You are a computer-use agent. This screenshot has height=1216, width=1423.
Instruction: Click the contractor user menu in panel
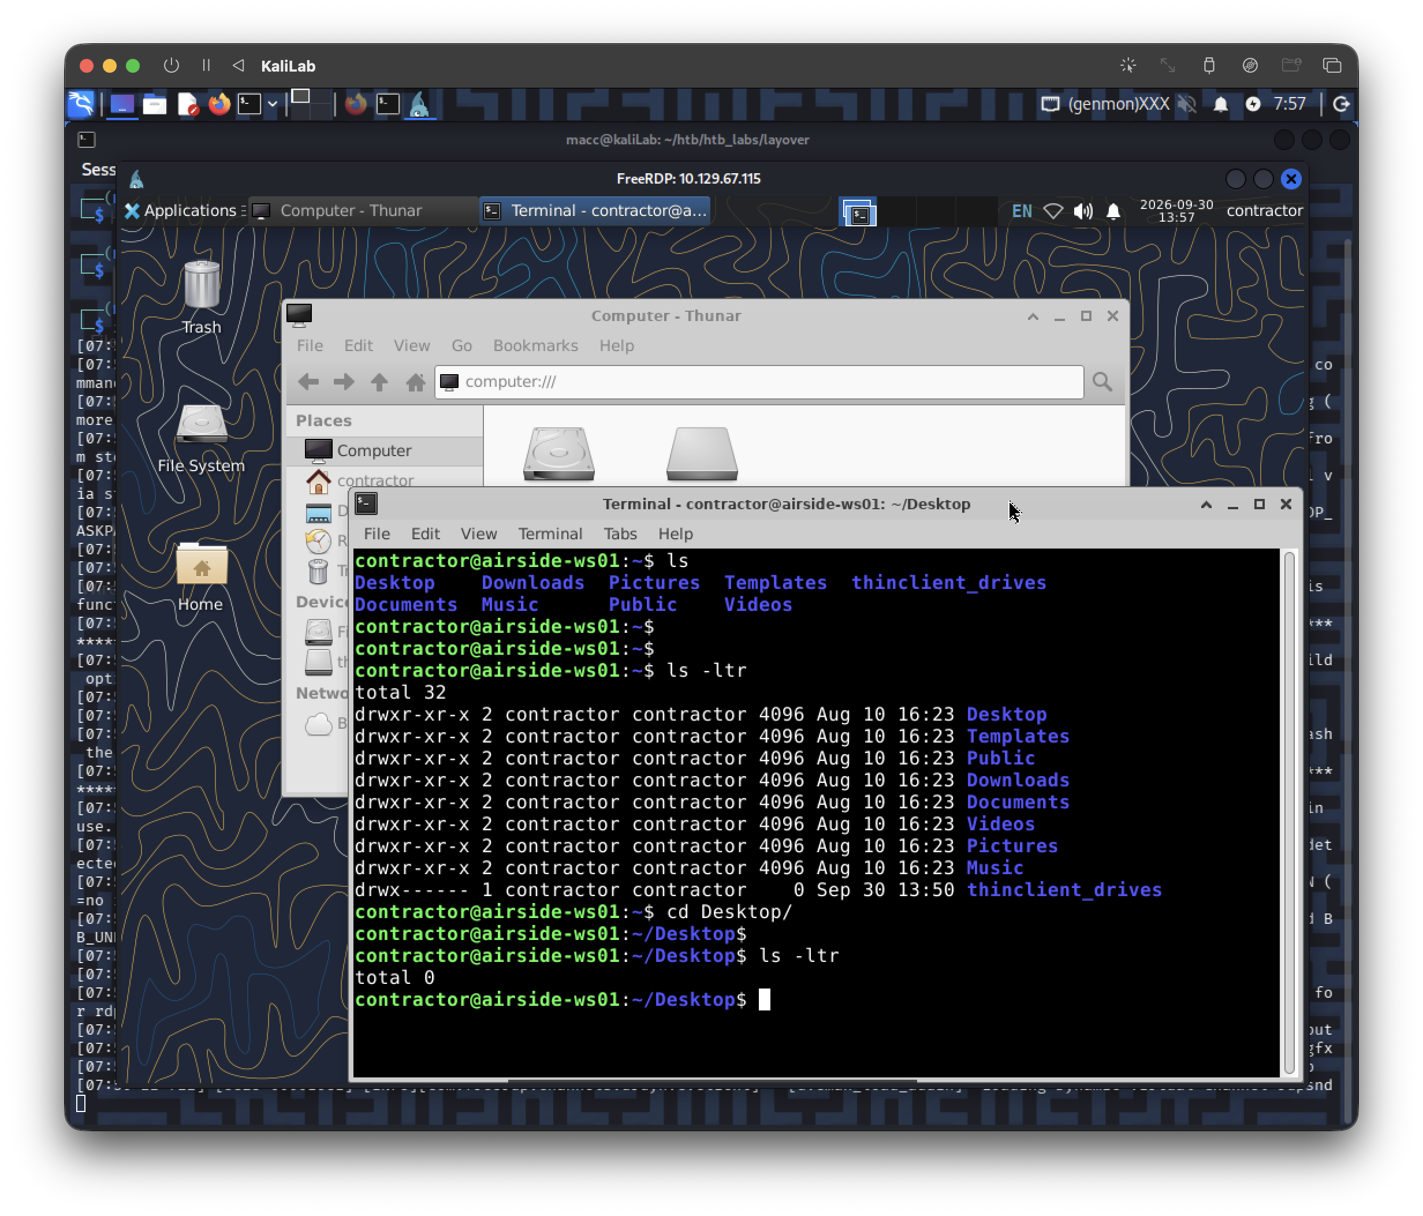pos(1264,211)
